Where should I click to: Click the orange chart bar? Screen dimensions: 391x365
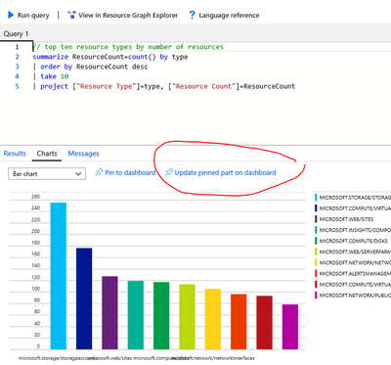[x=239, y=322]
